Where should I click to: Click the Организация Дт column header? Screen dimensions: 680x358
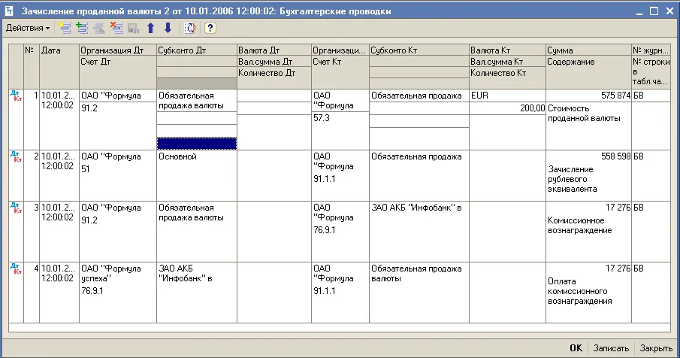[x=118, y=50]
